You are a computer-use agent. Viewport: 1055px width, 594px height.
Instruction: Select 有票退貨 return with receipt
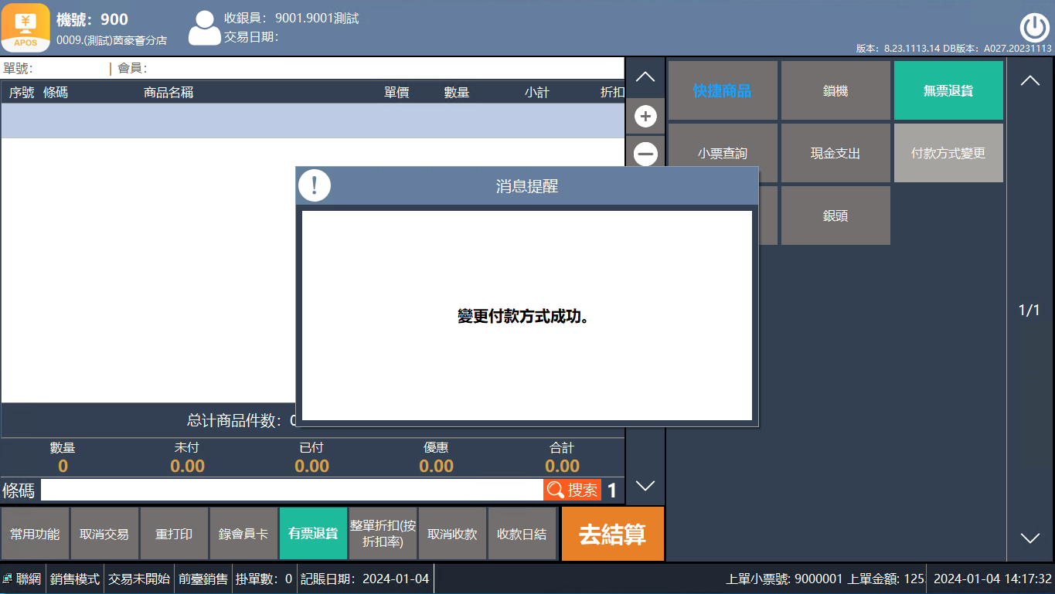tap(313, 534)
